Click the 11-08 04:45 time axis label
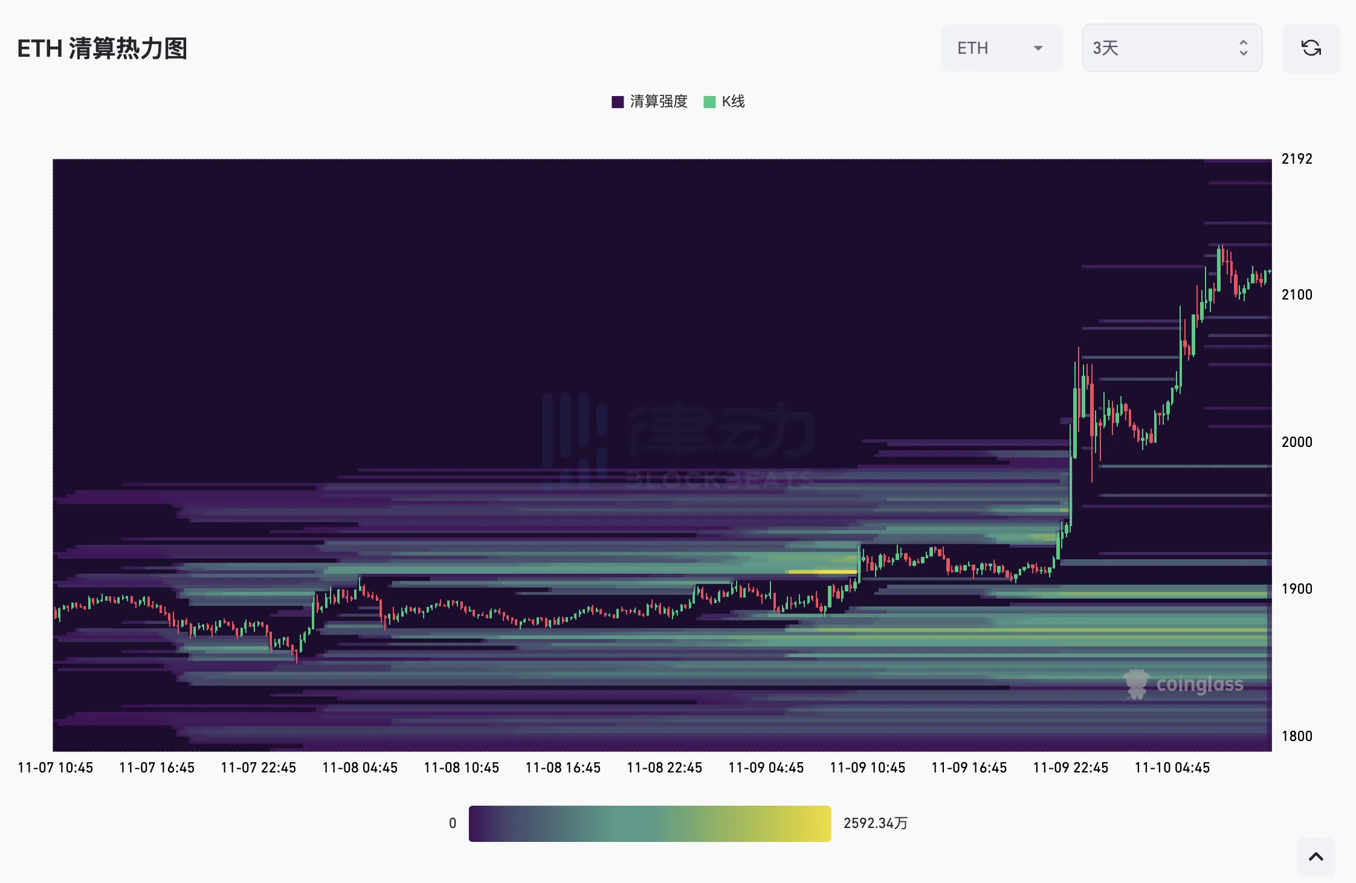Screen dimensions: 1356x883 point(360,768)
